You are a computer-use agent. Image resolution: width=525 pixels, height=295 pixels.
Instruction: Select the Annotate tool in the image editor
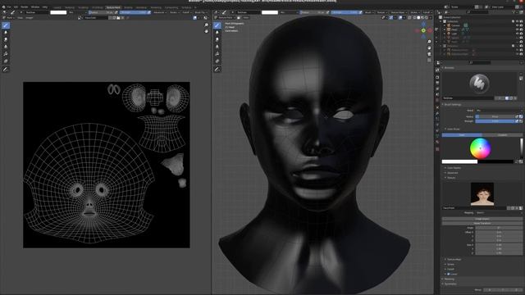6,70
